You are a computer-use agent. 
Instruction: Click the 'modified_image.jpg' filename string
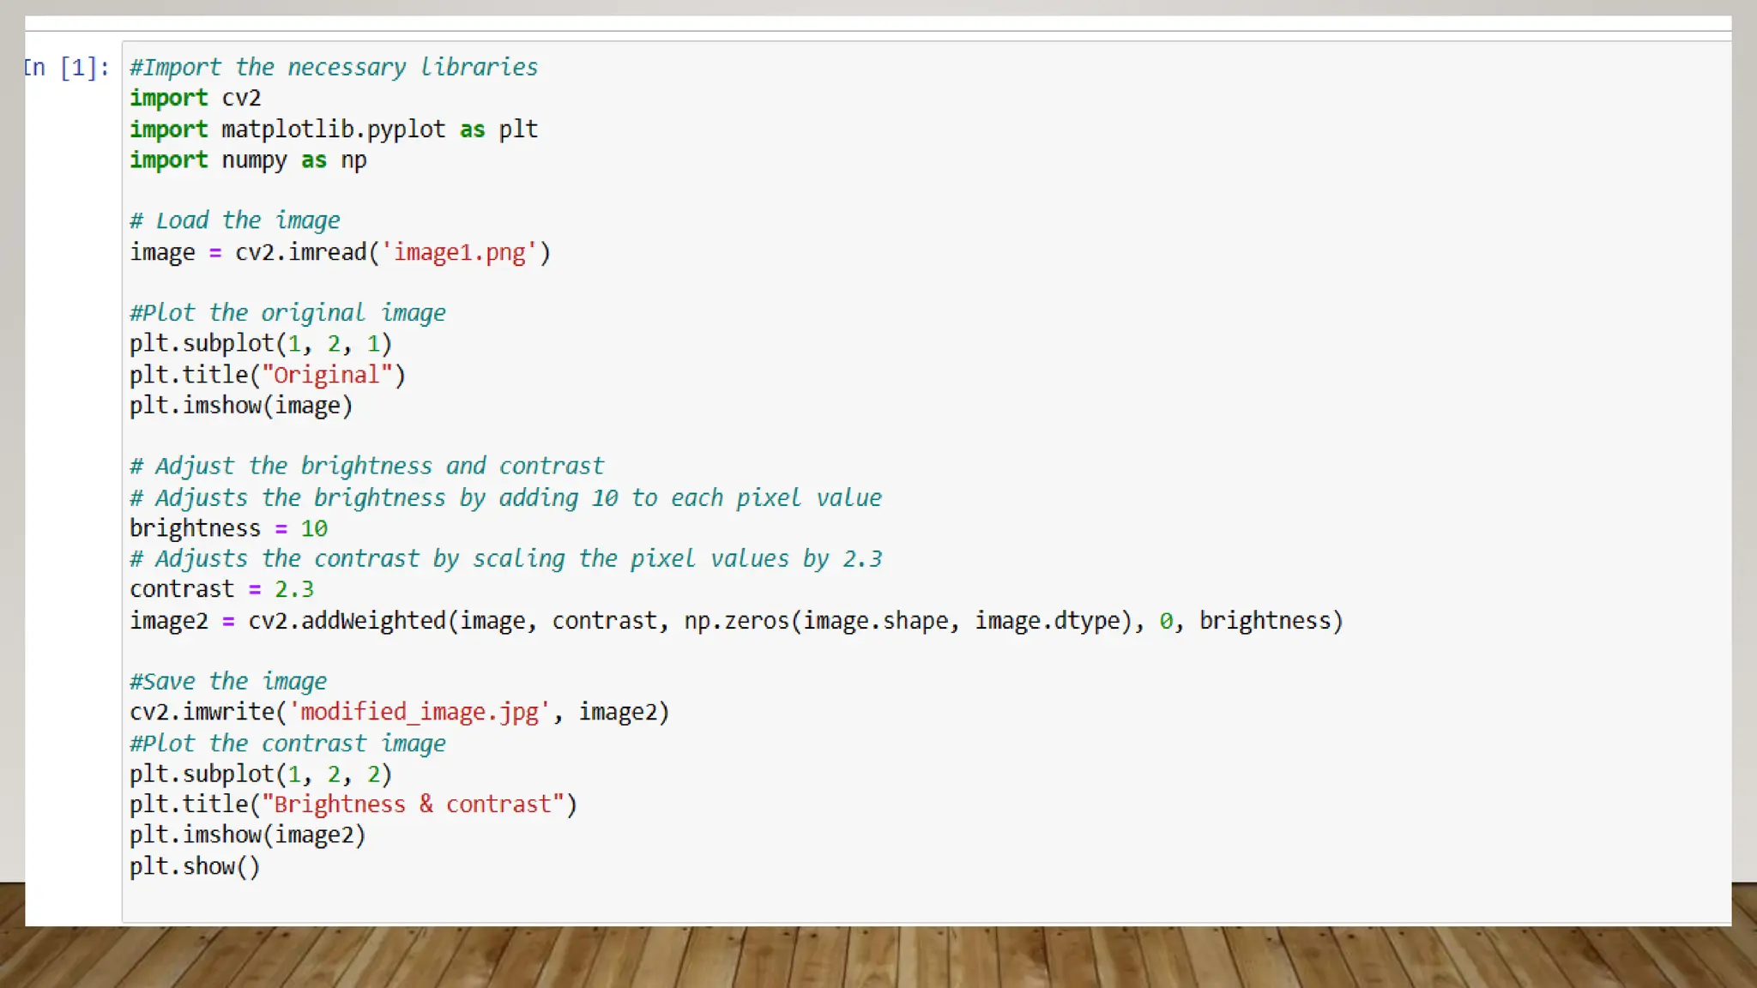tap(419, 713)
